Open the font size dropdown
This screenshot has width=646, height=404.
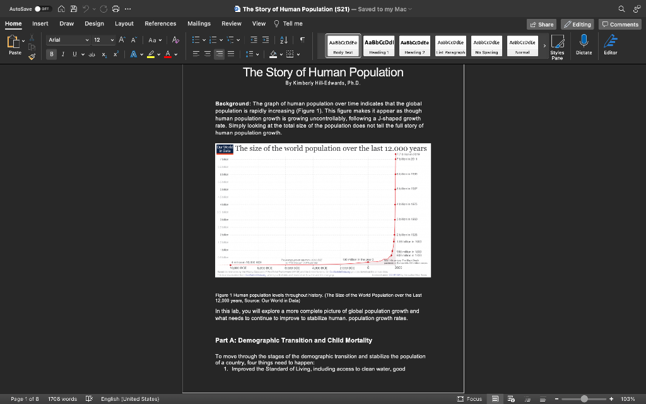(111, 39)
